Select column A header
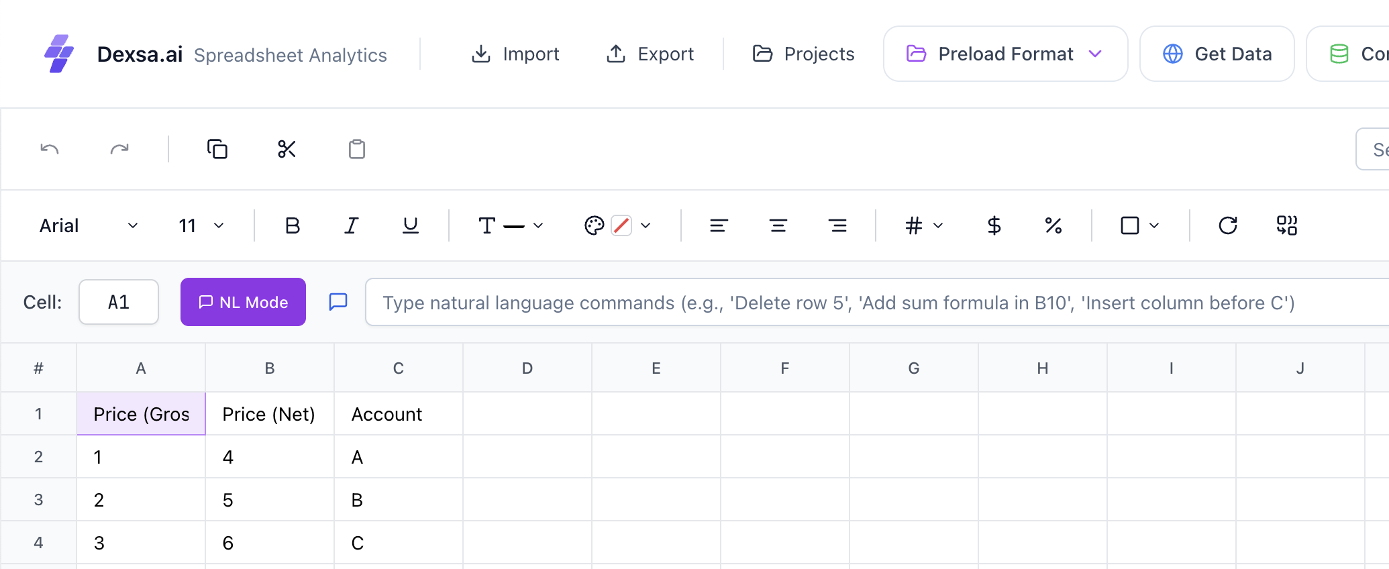 tap(141, 368)
